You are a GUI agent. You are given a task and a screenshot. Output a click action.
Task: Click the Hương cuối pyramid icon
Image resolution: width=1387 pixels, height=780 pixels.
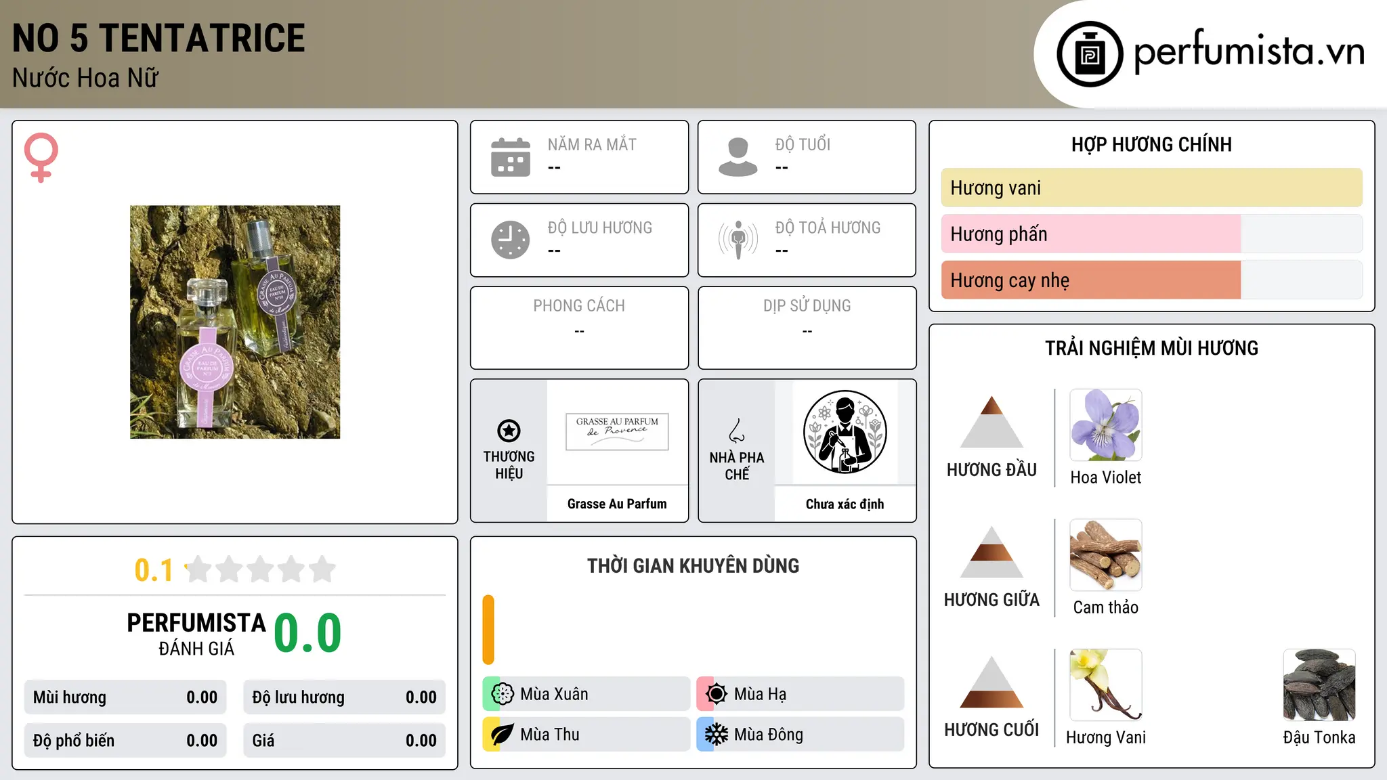(991, 682)
